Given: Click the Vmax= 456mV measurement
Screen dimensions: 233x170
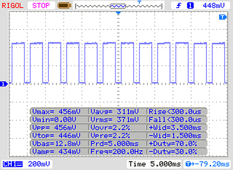Looking at the screenshot, I should pos(56,112).
